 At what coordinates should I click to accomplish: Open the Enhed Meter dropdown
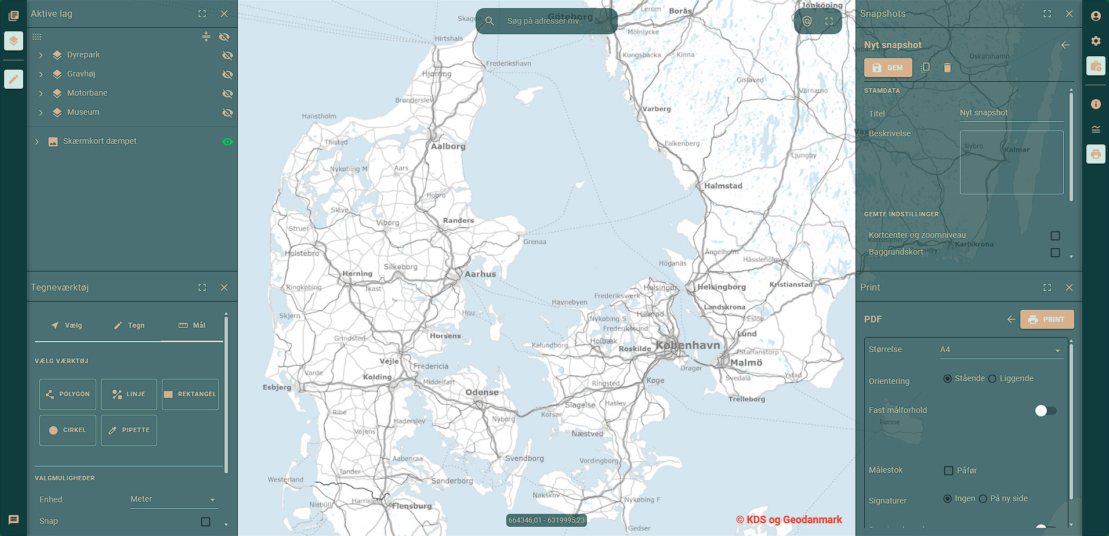pyautogui.click(x=173, y=499)
